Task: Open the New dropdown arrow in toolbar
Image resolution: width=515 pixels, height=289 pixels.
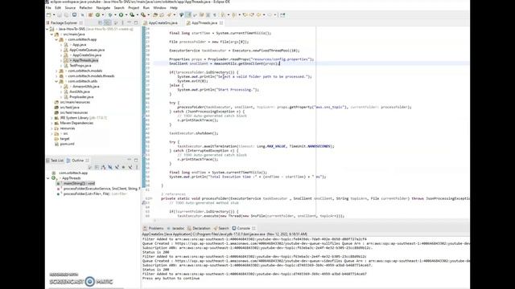Action: pyautogui.click(x=54, y=15)
